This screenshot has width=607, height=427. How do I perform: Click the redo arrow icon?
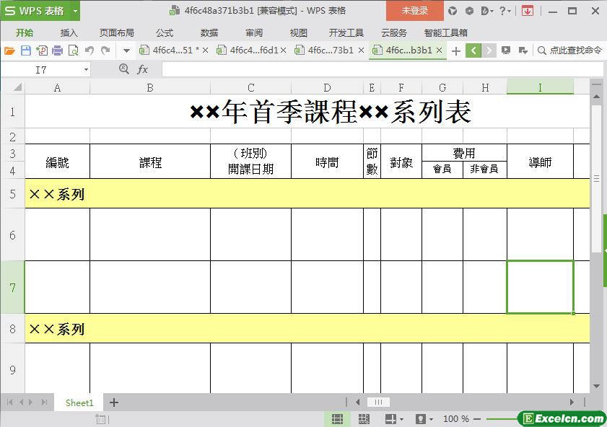pos(105,50)
